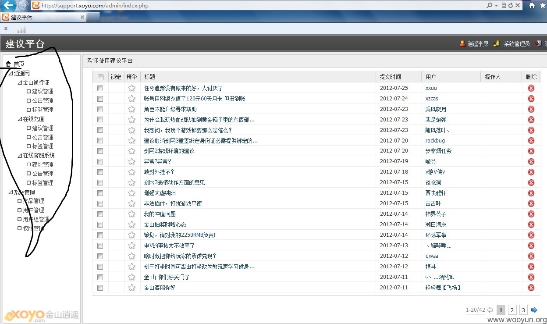
Task: Star the post 金山客服你好
Action: 131,288
